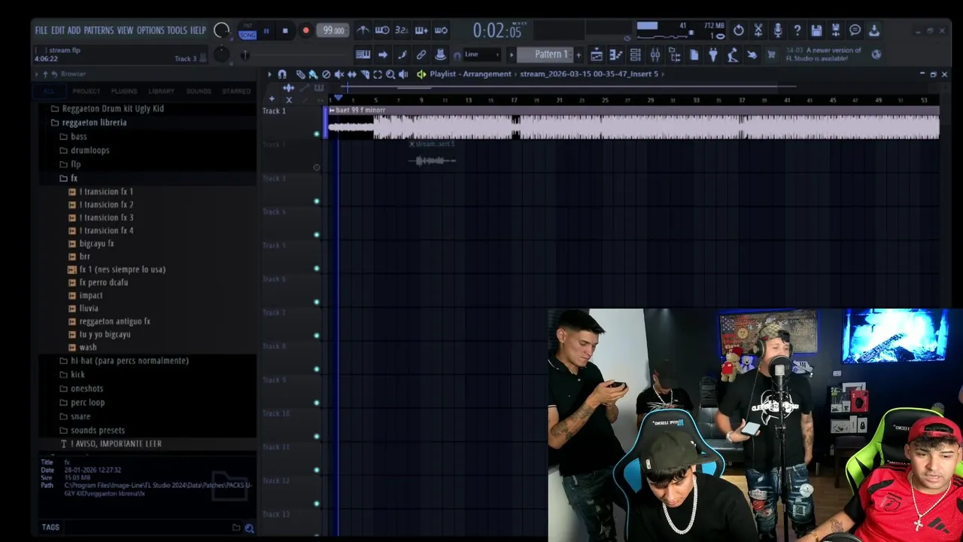Open the chat speech bubble icon
The height and width of the screenshot is (542, 963).
click(855, 30)
